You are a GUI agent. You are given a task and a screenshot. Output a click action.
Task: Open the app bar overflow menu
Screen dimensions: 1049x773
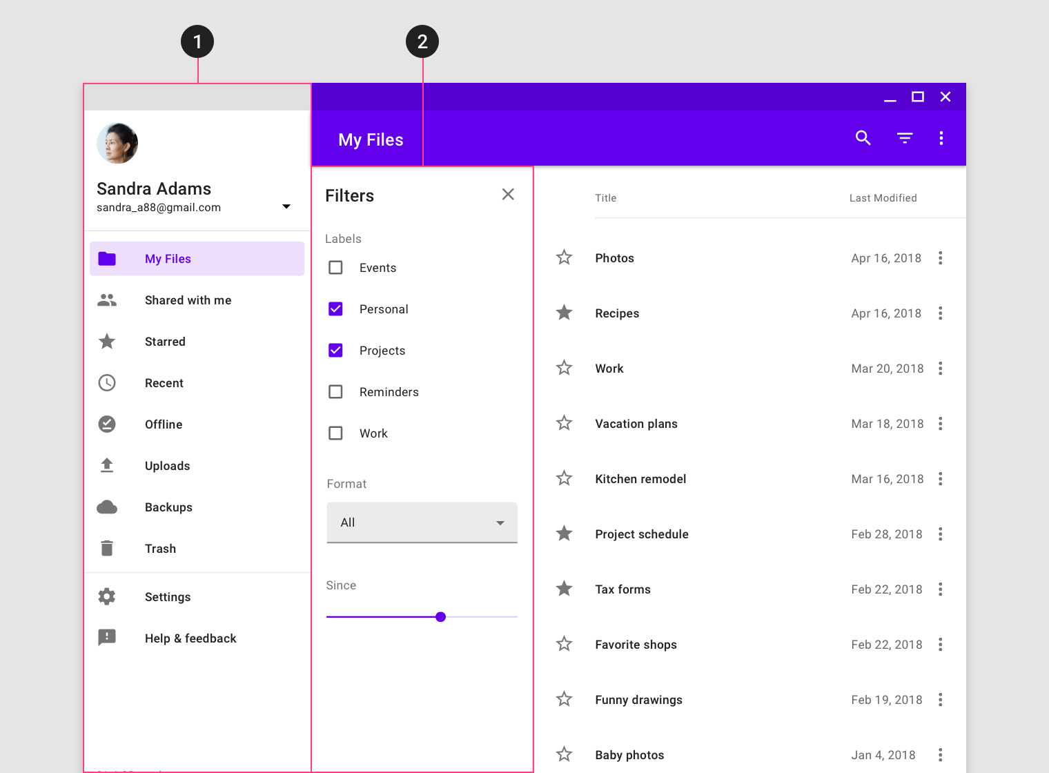(x=941, y=138)
